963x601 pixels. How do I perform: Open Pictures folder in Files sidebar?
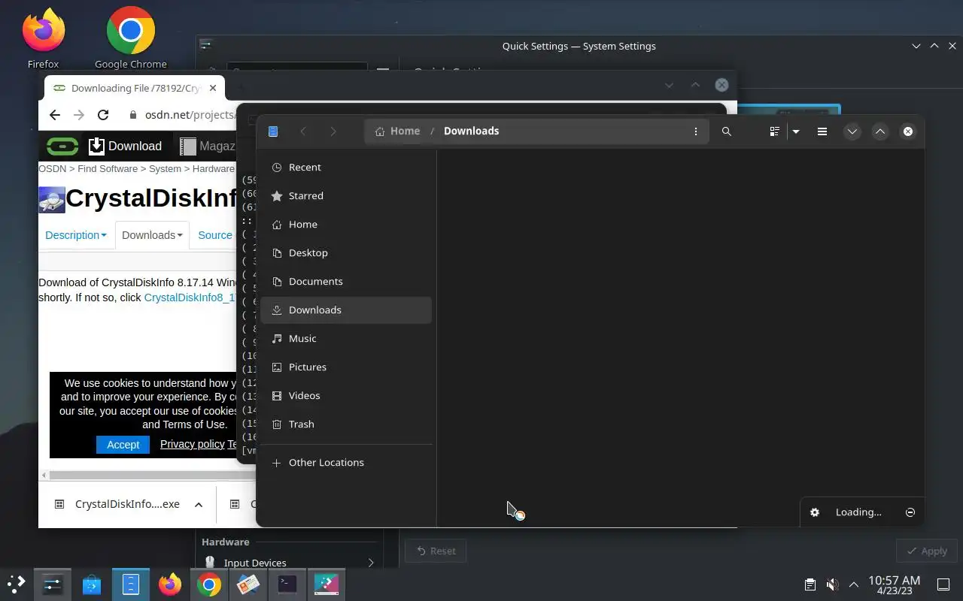(x=346, y=367)
